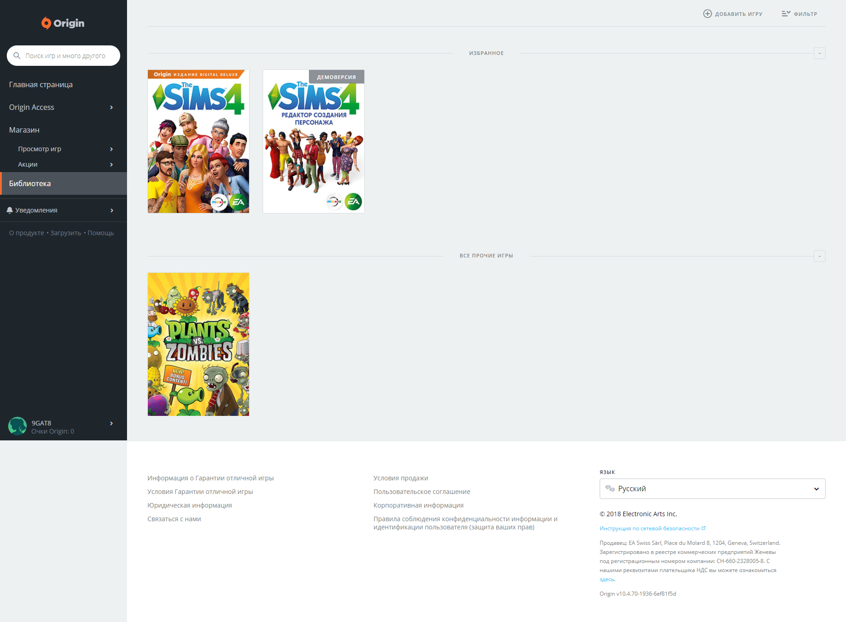The image size is (846, 622).
Task: Click the add game plus icon
Action: (x=707, y=14)
